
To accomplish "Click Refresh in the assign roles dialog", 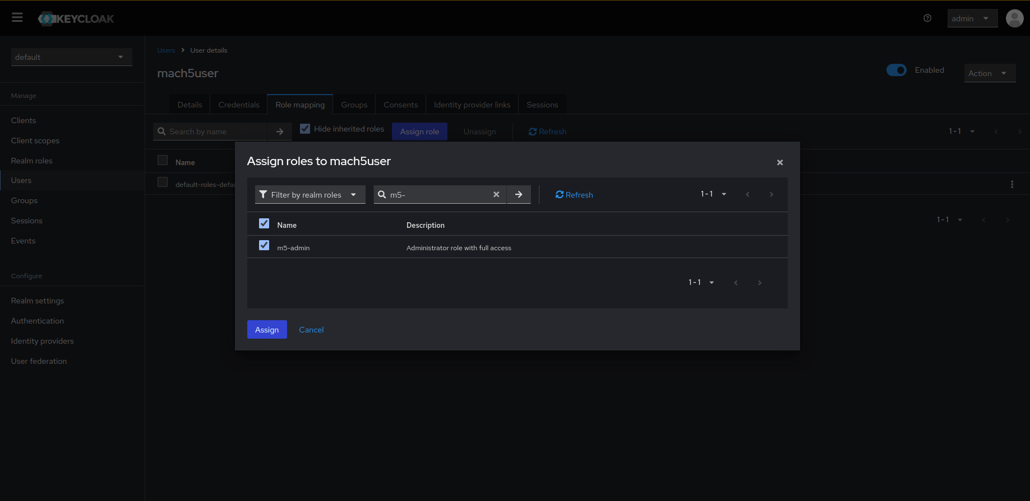I will 574,195.
